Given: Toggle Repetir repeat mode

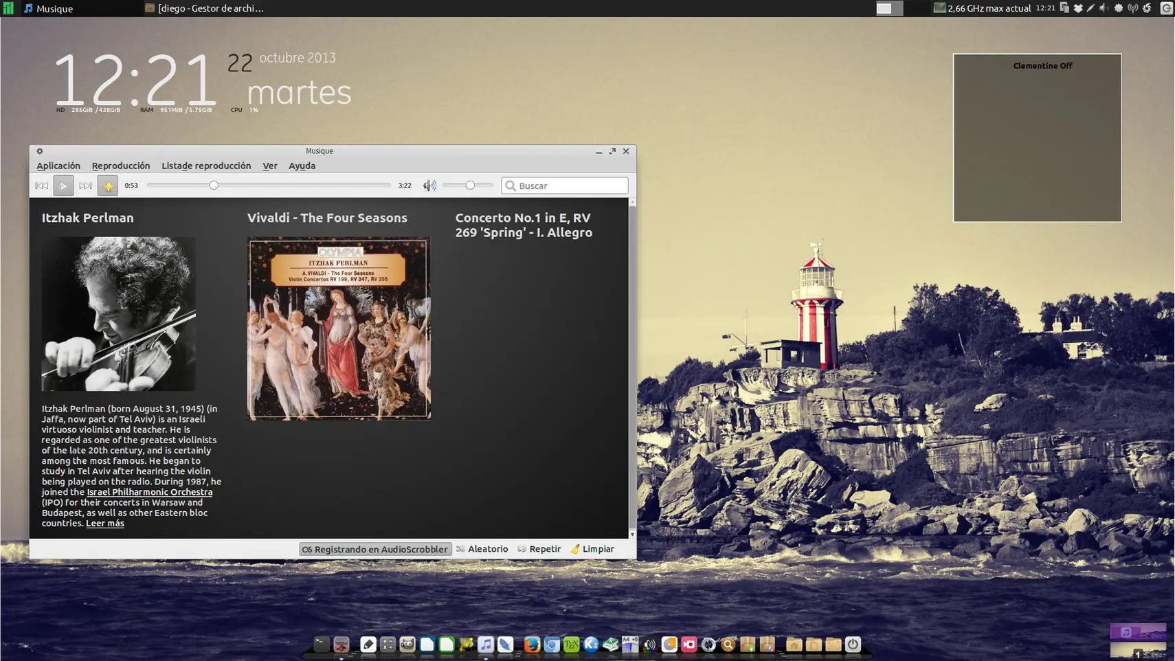Looking at the screenshot, I should (x=539, y=549).
